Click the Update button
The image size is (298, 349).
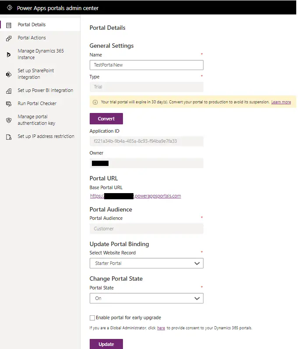pos(106,344)
